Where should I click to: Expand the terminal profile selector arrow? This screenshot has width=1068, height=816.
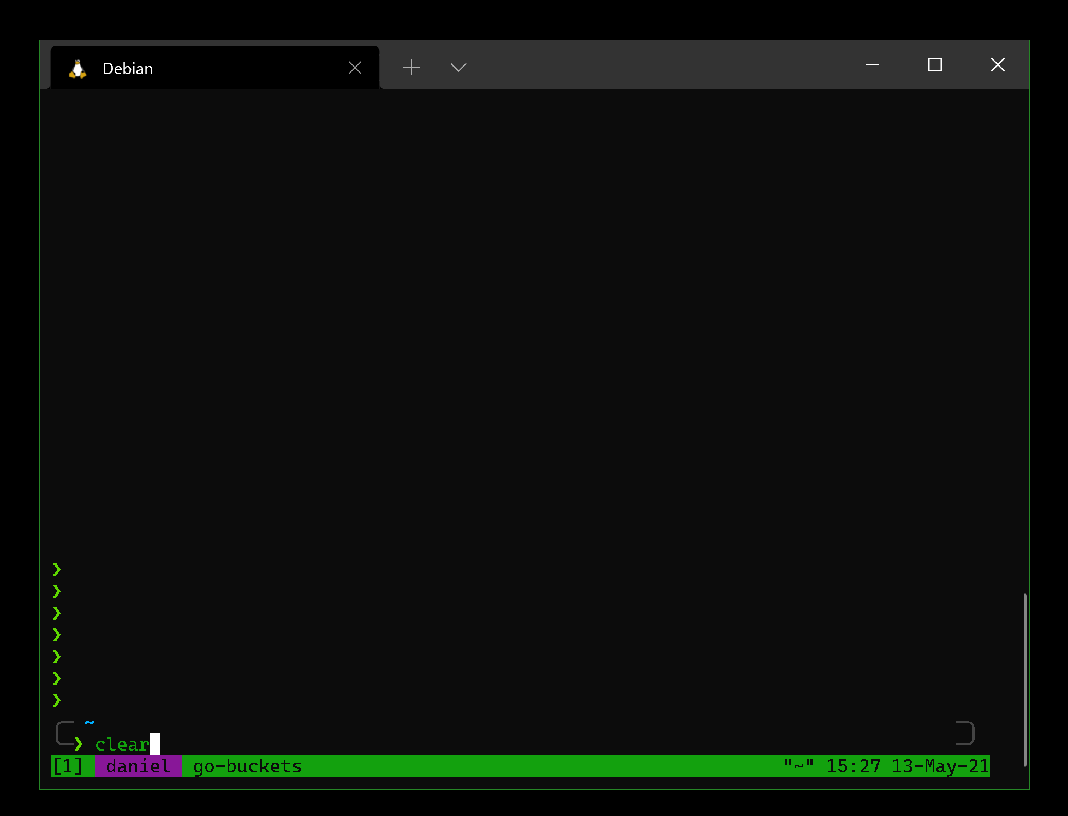pyautogui.click(x=458, y=67)
